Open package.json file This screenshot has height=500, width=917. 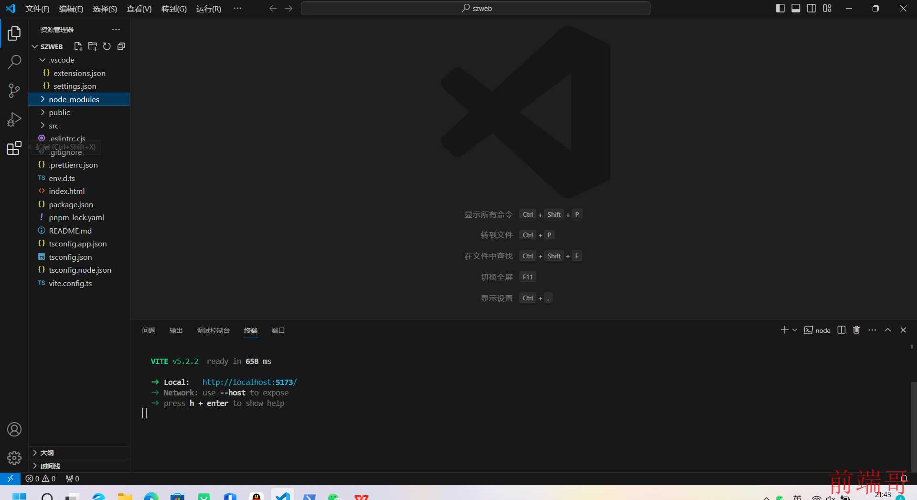(79, 204)
